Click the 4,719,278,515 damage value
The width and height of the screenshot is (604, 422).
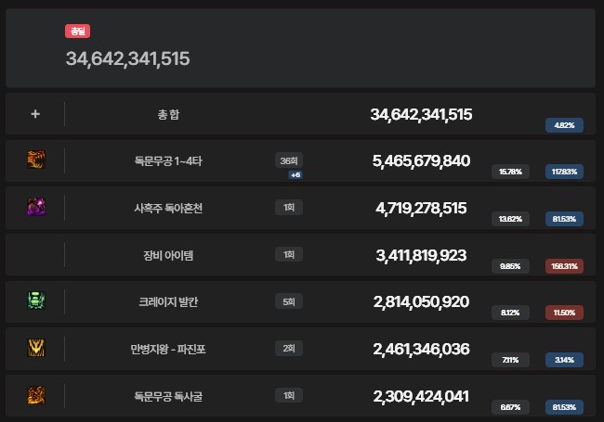421,208
